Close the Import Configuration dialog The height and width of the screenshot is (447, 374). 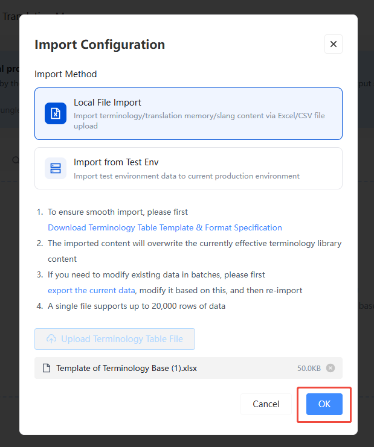click(333, 44)
